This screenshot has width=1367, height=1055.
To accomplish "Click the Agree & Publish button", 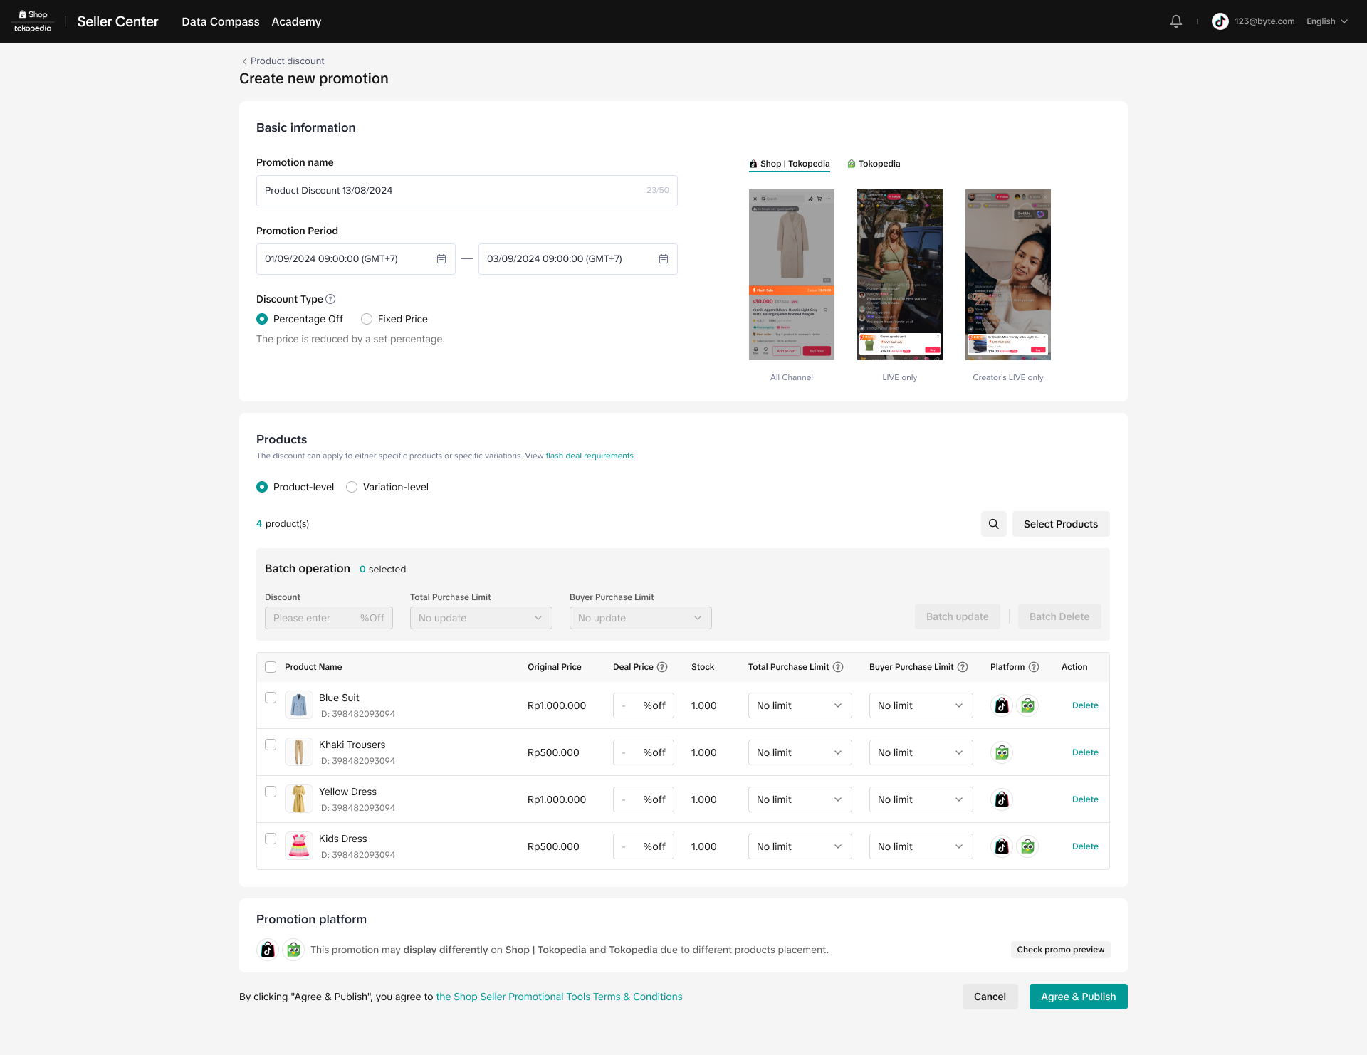I will [1078, 997].
